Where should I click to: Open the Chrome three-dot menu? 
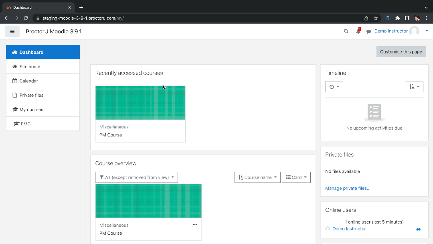426,18
